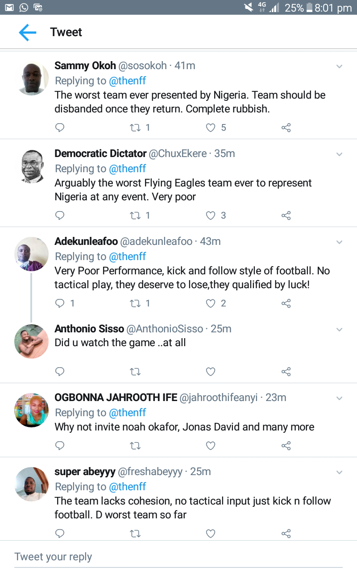Share Adekunleafoo's tweet
Screen dimensions: 357x571
(x=286, y=304)
